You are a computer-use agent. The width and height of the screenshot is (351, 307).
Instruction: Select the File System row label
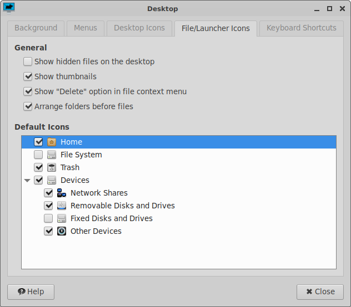tap(81, 155)
